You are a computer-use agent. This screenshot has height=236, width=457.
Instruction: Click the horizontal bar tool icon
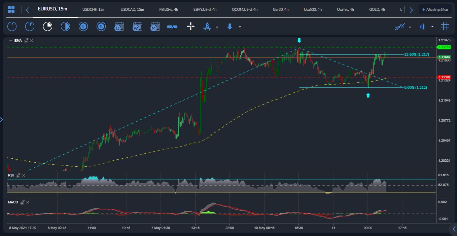(172, 27)
